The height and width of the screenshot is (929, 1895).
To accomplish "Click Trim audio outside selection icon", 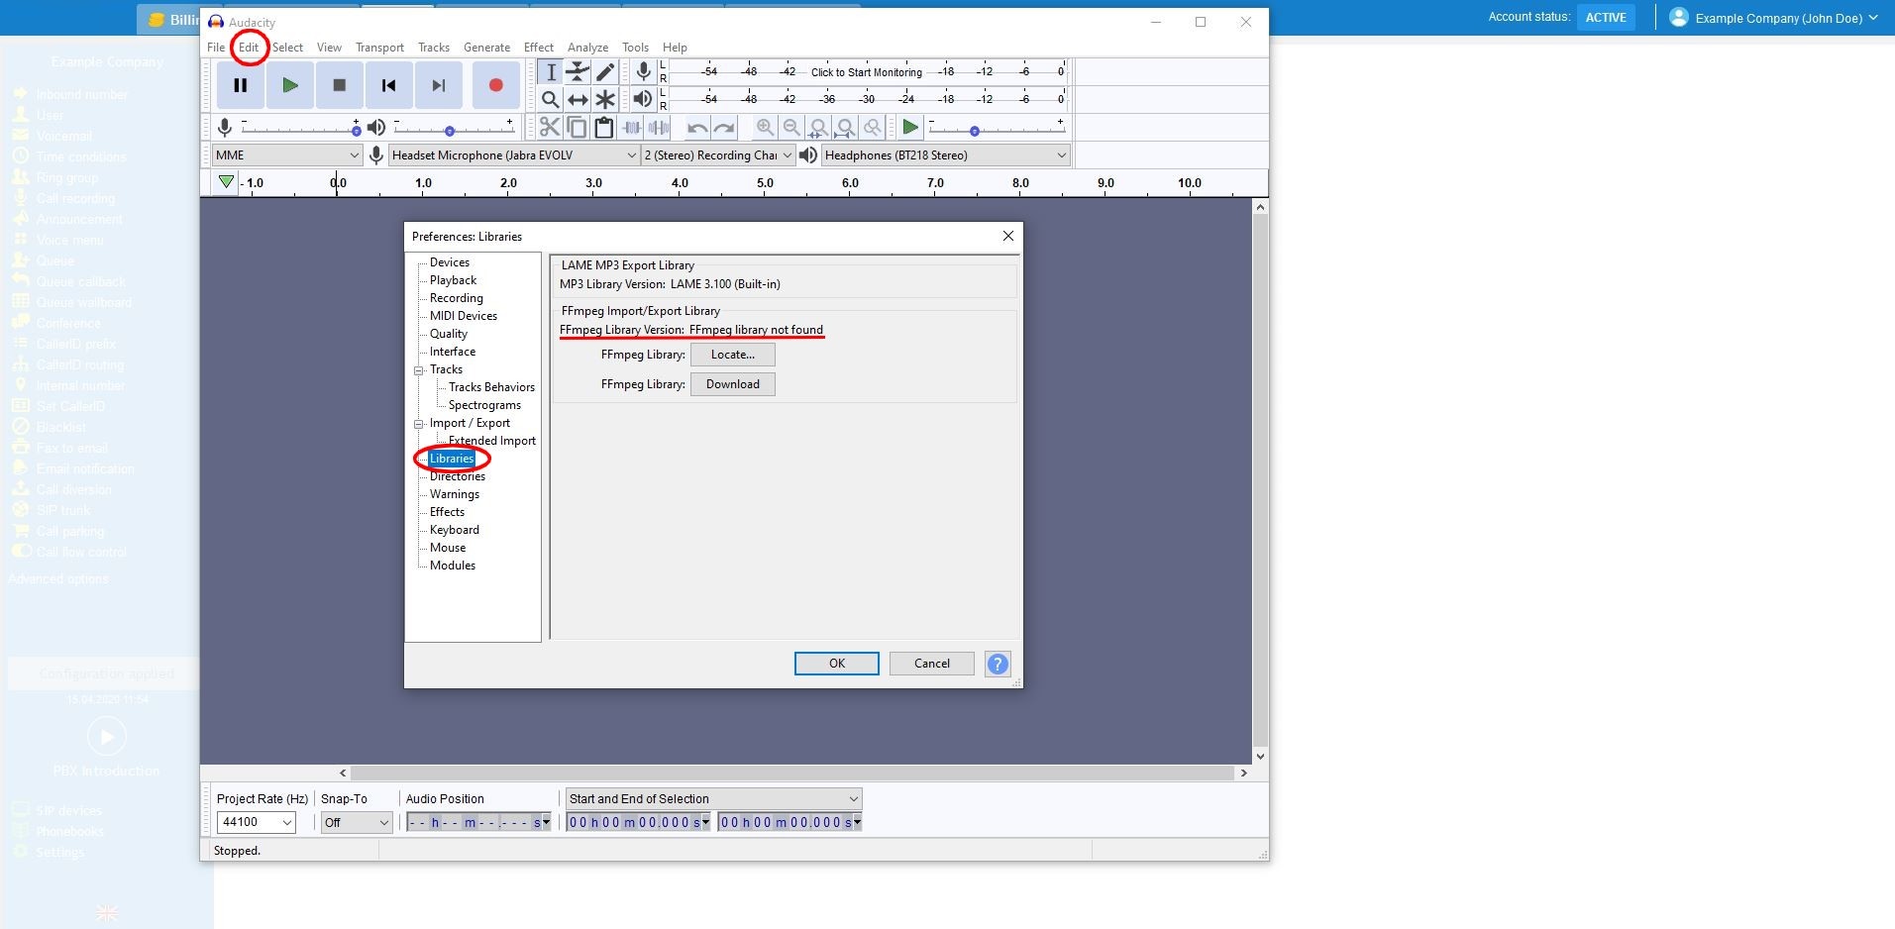I will coord(631,127).
